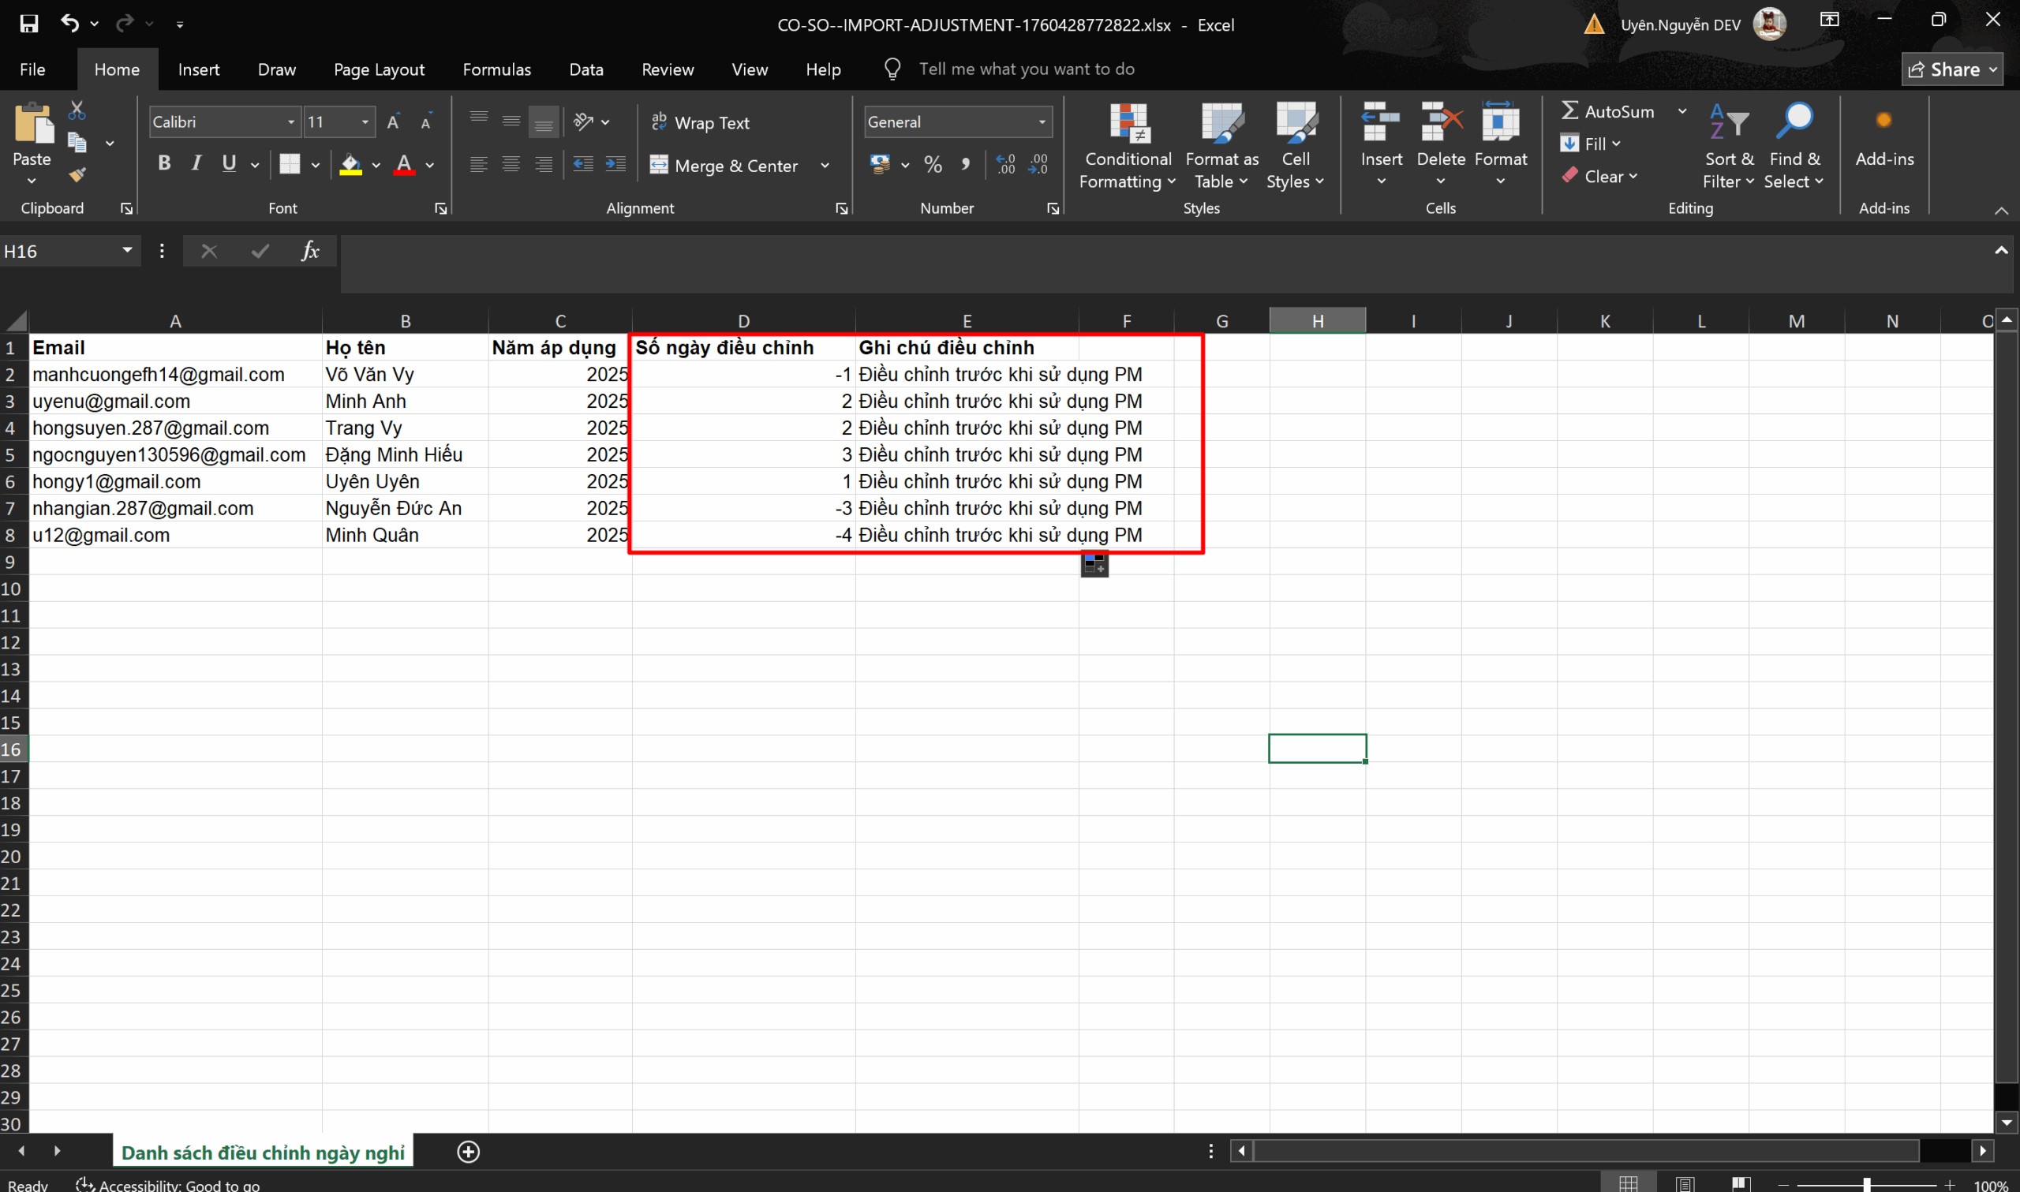Click the Percent Style icon
The height and width of the screenshot is (1192, 2020).
(x=933, y=165)
